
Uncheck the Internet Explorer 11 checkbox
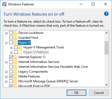11,57
